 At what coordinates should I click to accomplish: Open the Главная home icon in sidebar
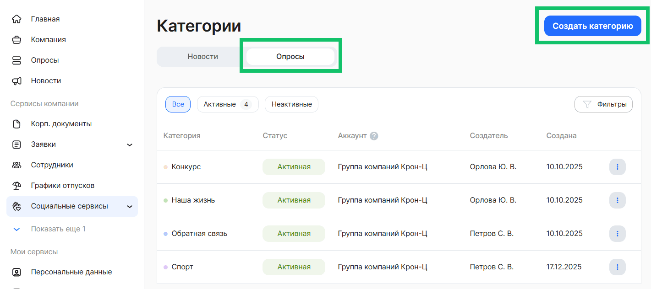[17, 19]
